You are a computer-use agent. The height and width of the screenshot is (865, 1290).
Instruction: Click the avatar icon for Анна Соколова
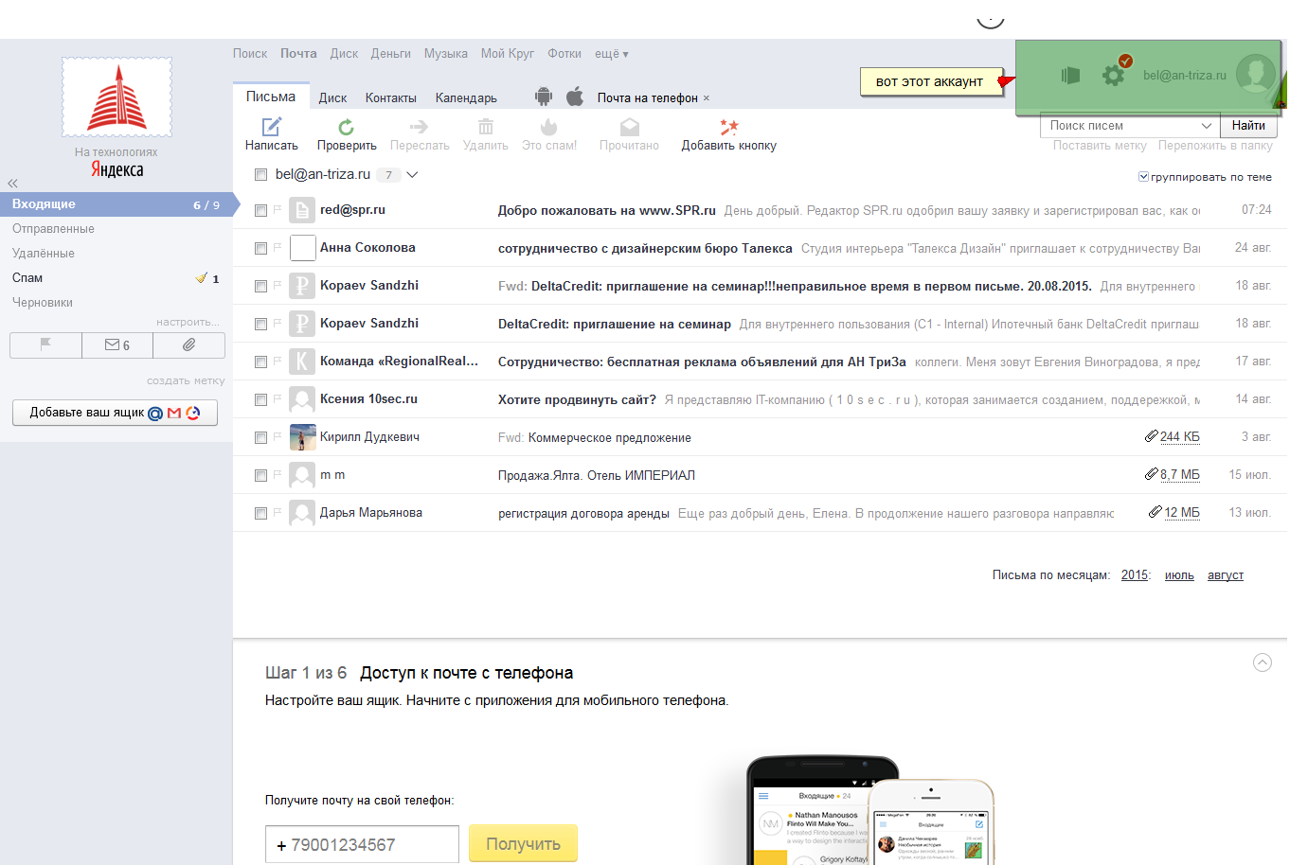302,248
